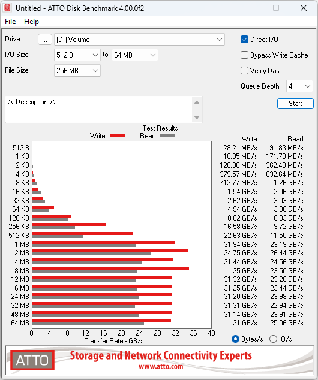This screenshot has width=318, height=380.
Task: Click the www.atto.com link in banner
Action: pyautogui.click(x=161, y=366)
